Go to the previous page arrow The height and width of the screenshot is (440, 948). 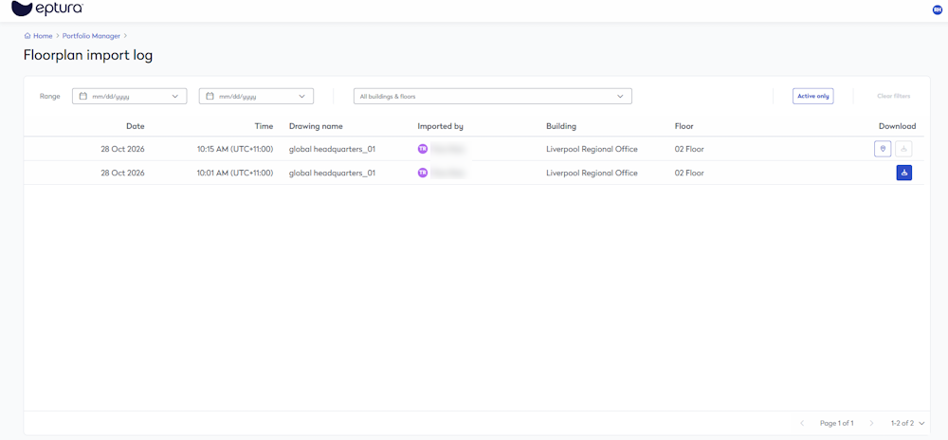802,423
